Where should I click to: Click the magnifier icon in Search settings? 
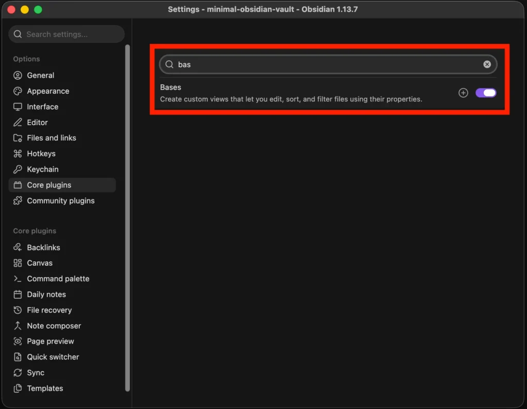18,35
